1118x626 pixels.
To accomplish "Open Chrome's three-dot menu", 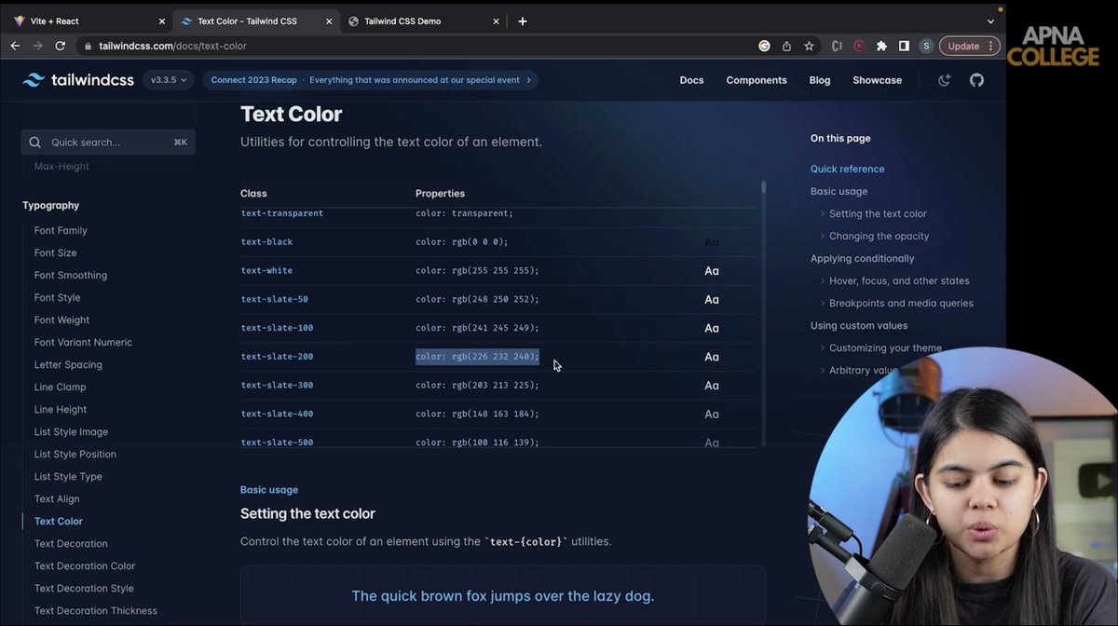I will pos(993,46).
